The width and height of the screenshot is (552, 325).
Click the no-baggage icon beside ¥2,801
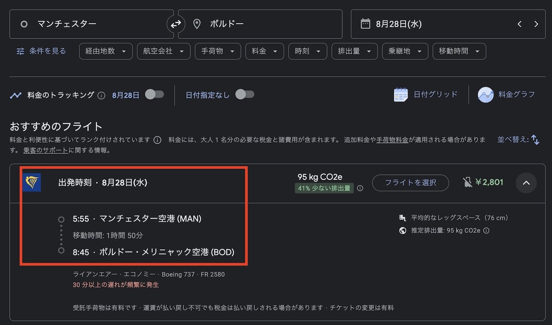tap(467, 182)
